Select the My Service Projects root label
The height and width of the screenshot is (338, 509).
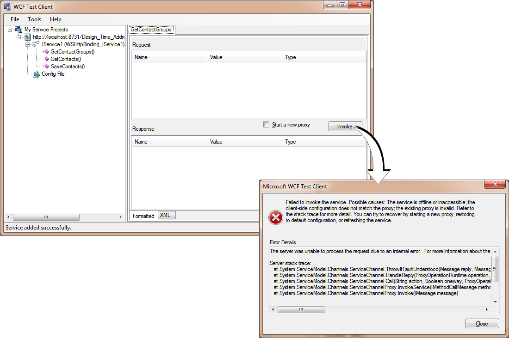pyautogui.click(x=46, y=30)
